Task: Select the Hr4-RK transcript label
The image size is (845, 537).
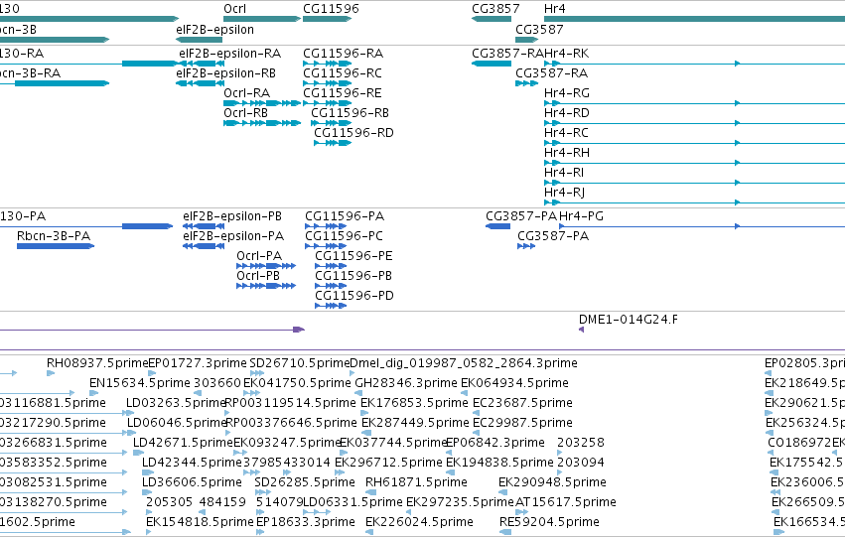Action: point(566,54)
